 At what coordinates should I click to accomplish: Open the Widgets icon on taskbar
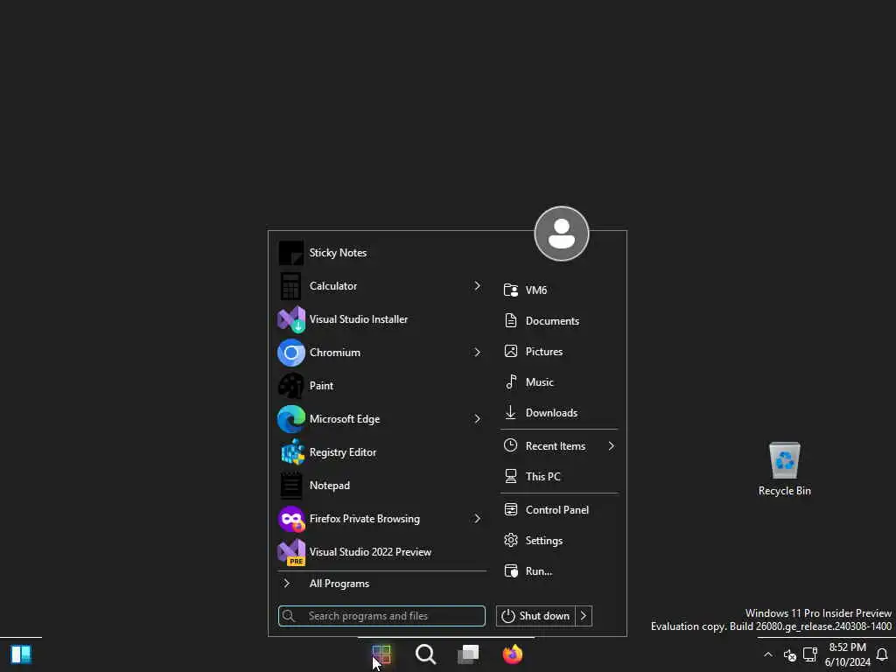click(21, 654)
